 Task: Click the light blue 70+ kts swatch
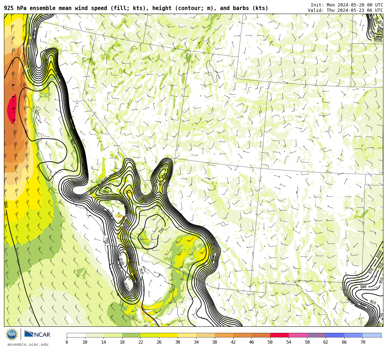click(372, 335)
